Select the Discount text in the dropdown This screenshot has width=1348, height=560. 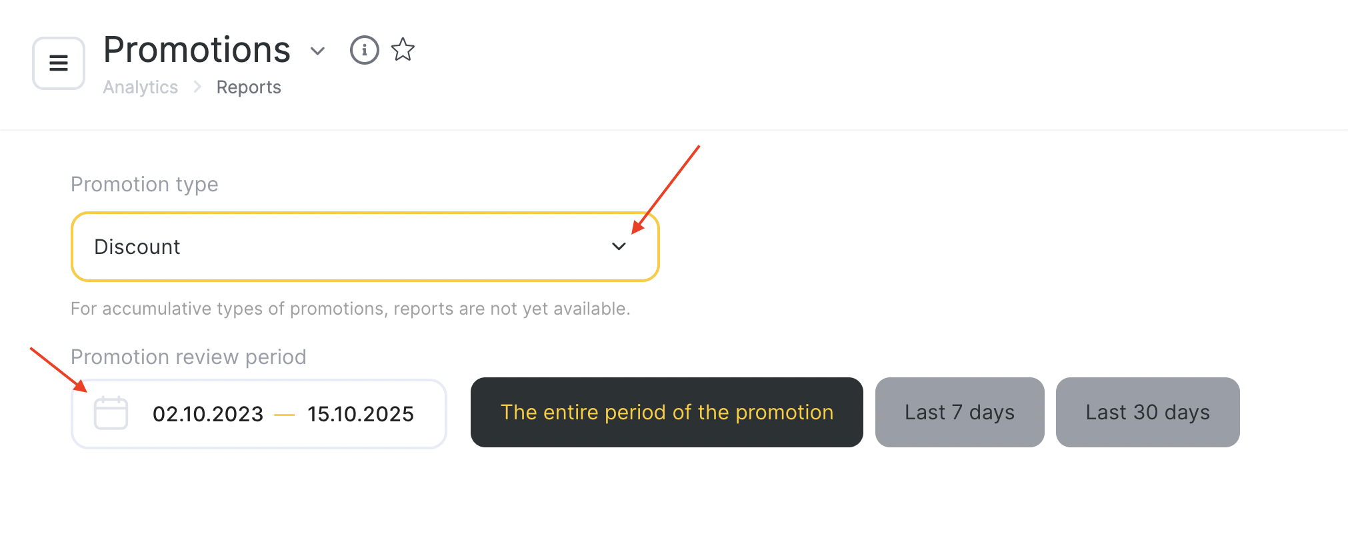(x=137, y=247)
